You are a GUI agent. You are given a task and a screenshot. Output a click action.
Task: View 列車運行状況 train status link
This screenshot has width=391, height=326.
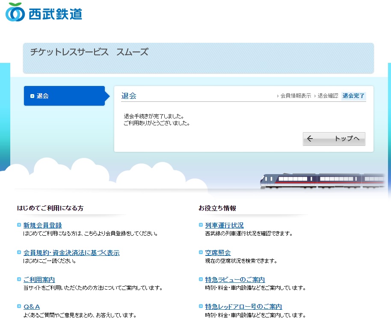[225, 225]
